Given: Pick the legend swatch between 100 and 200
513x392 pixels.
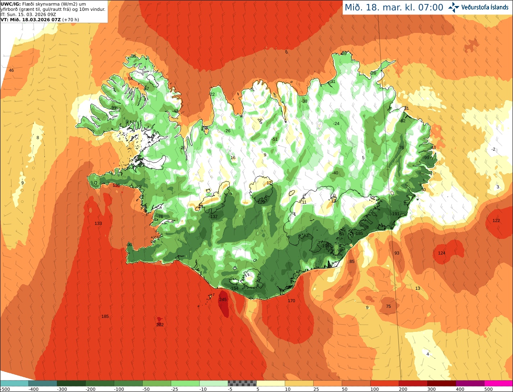Looking at the screenshot, I should [x=385, y=383].
